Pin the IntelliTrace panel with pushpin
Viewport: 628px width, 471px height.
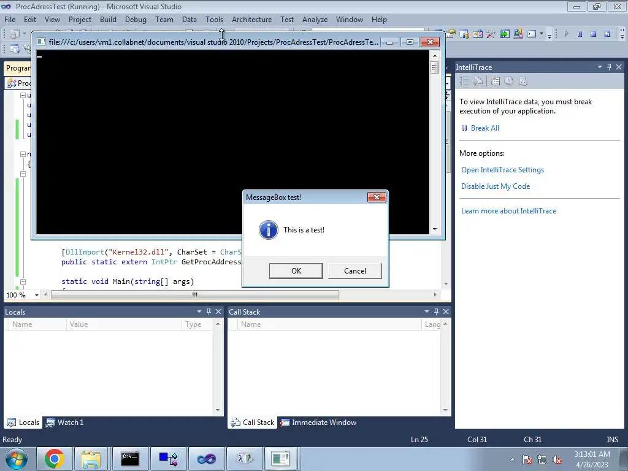[x=609, y=67]
